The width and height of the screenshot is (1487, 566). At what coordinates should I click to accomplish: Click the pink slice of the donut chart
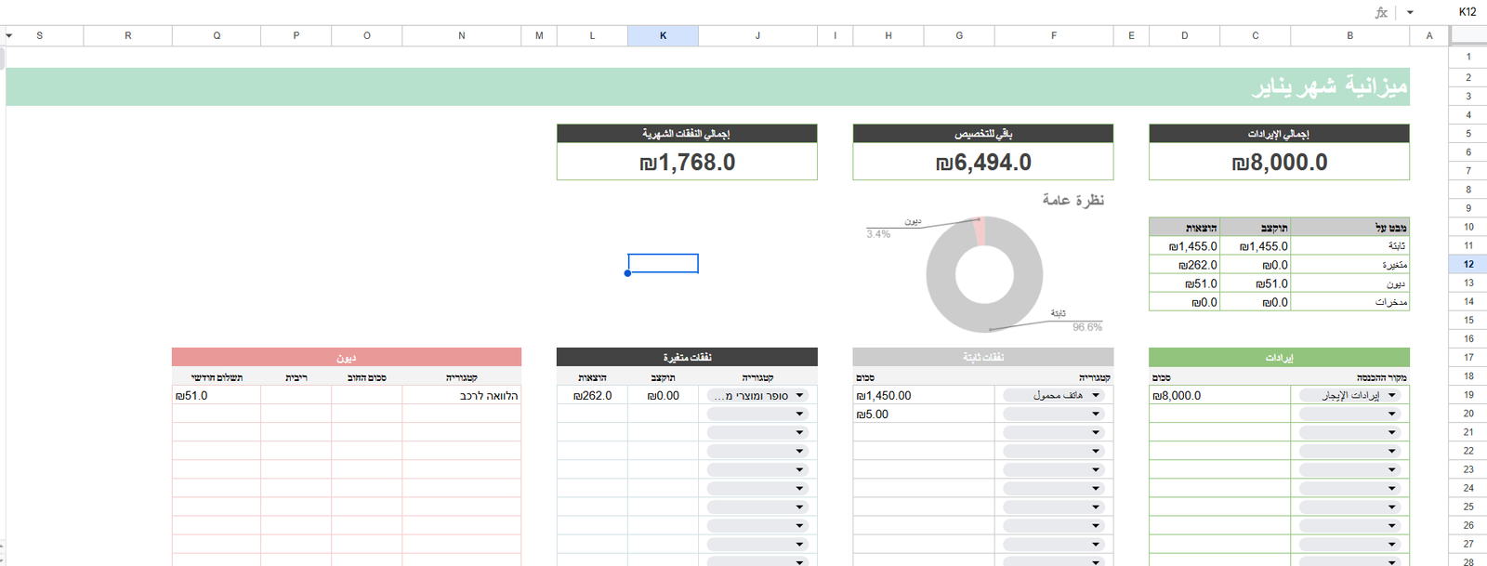[979, 231]
